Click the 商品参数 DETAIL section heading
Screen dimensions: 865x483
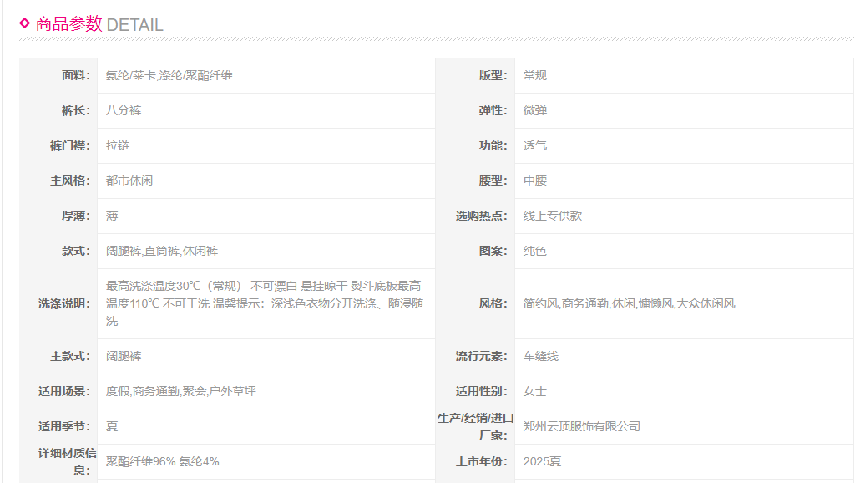coord(99,24)
